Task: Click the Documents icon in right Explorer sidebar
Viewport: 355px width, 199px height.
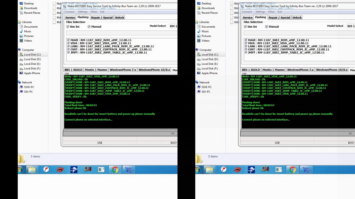Action: pyautogui.click(x=199, y=27)
